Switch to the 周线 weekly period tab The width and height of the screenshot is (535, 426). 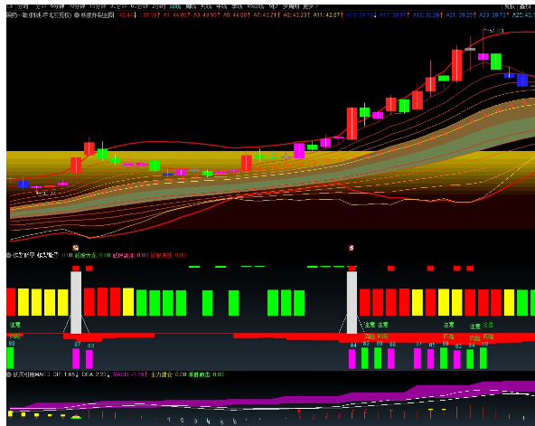point(191,6)
